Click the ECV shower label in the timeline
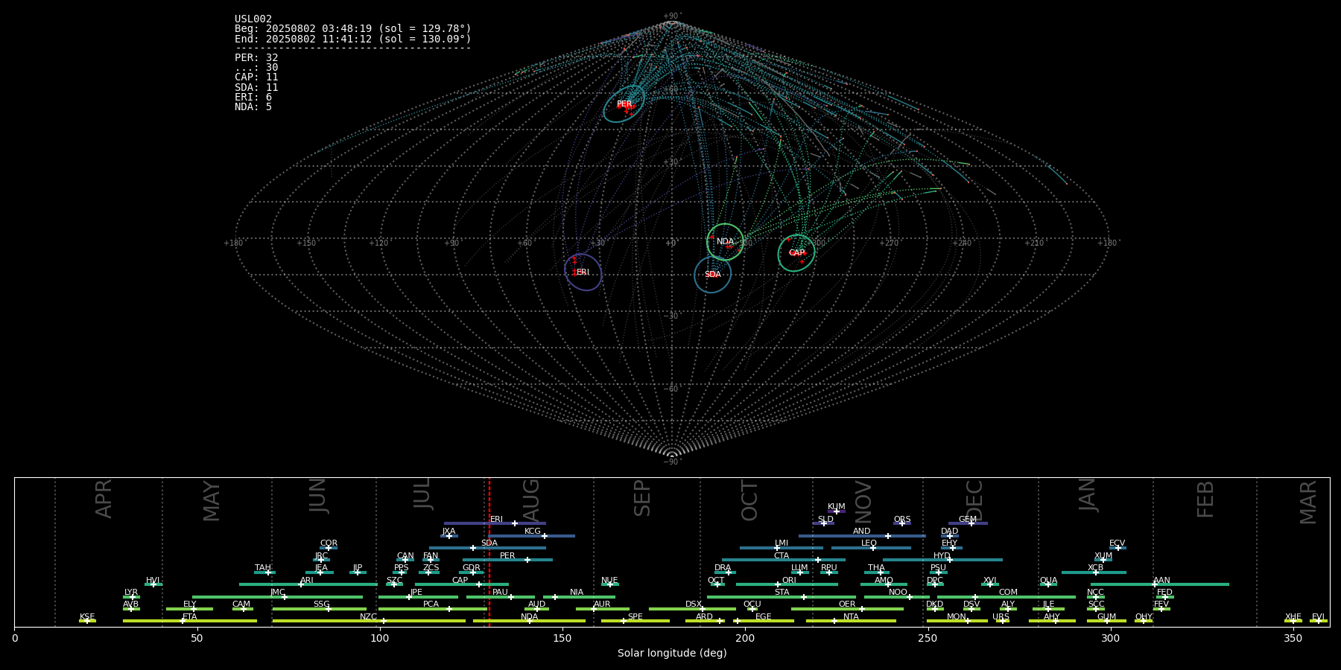Viewport: 1341px width, 670px height. (1117, 543)
